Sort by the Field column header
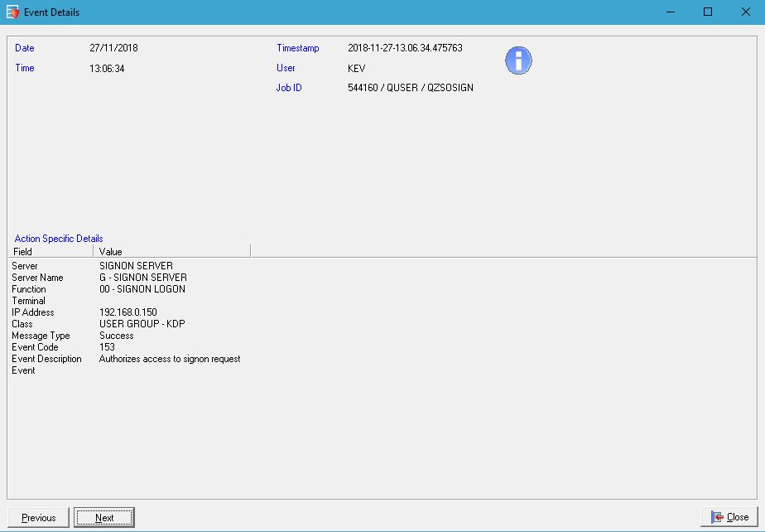Screen dimensions: 765x532 [50, 251]
